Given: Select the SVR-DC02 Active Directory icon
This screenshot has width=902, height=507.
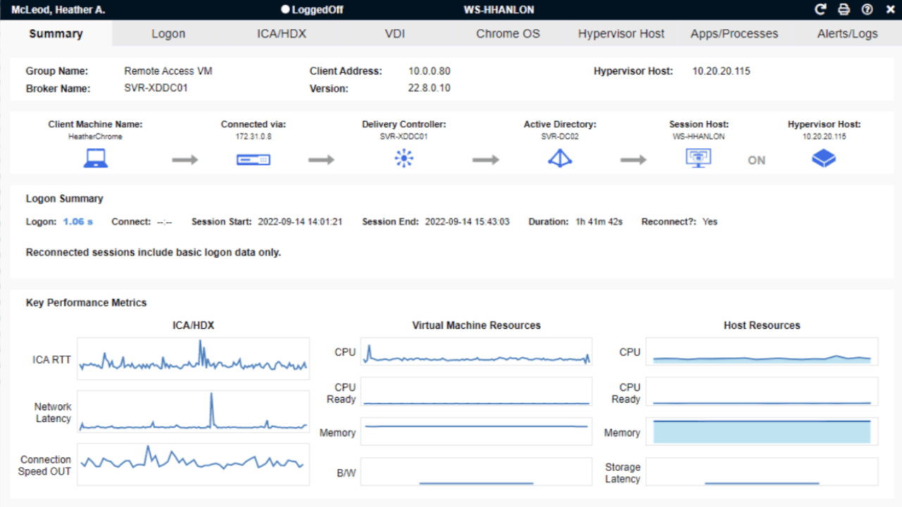Looking at the screenshot, I should click(559, 159).
